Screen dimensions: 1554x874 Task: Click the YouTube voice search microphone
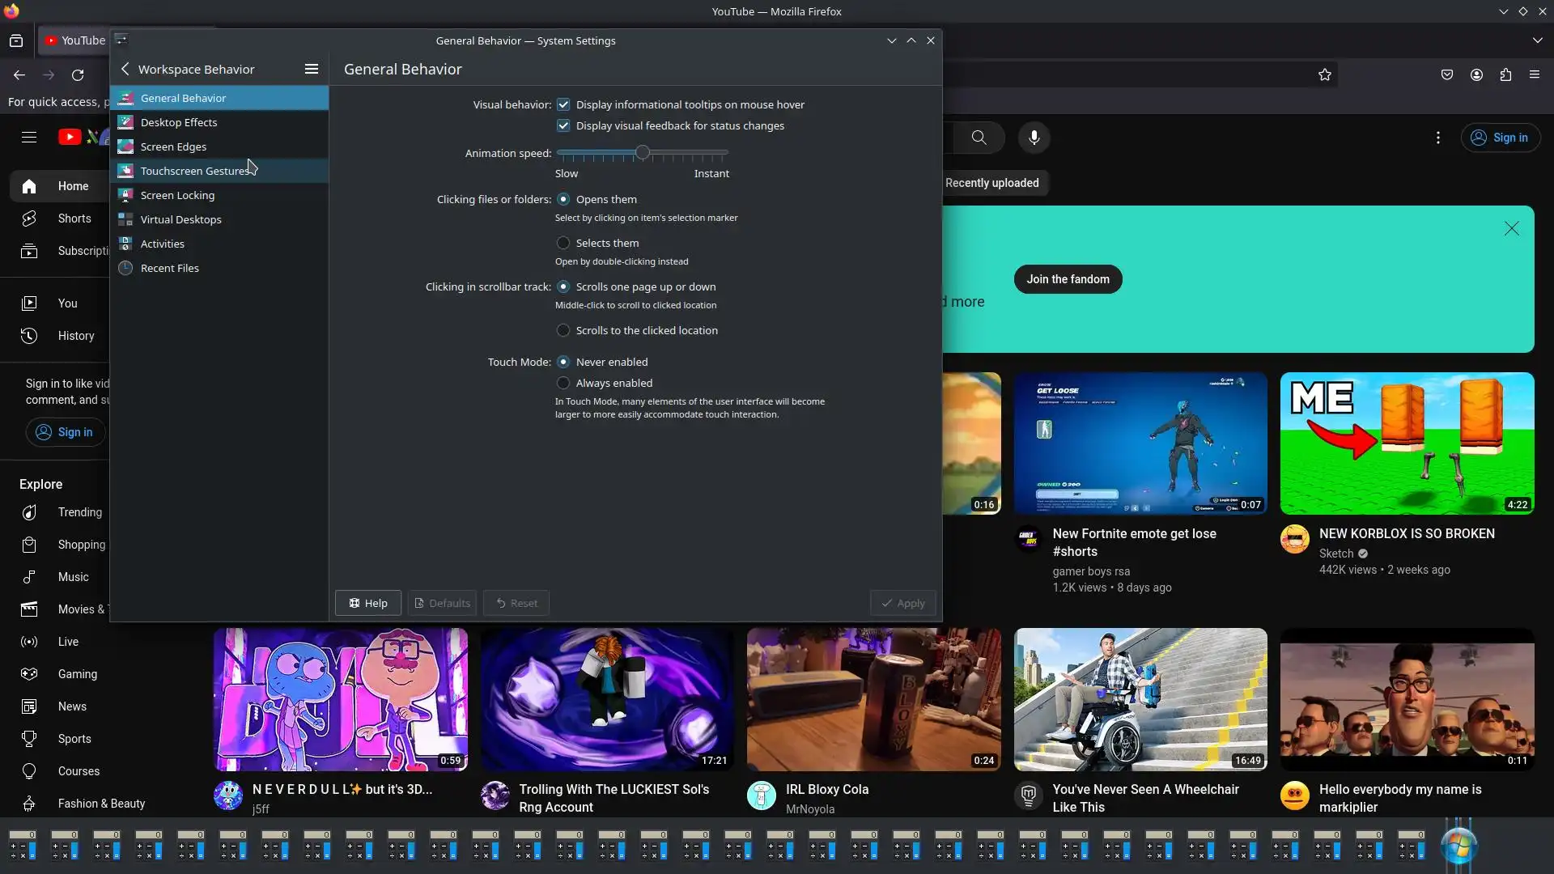pyautogui.click(x=1034, y=138)
